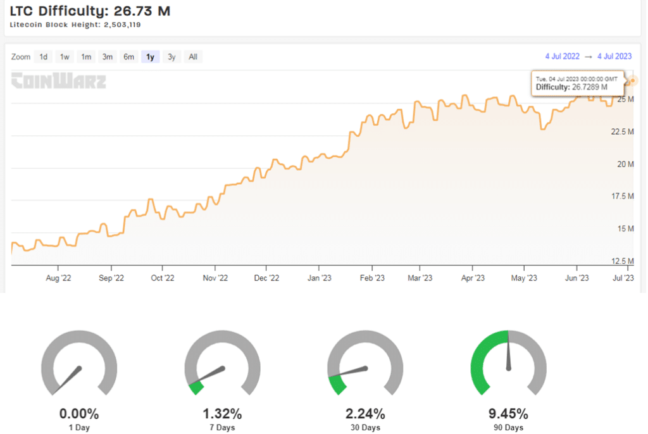Click the 'LTC Difficulty: 26.73 M' heading
648x434 pixels.
point(90,11)
